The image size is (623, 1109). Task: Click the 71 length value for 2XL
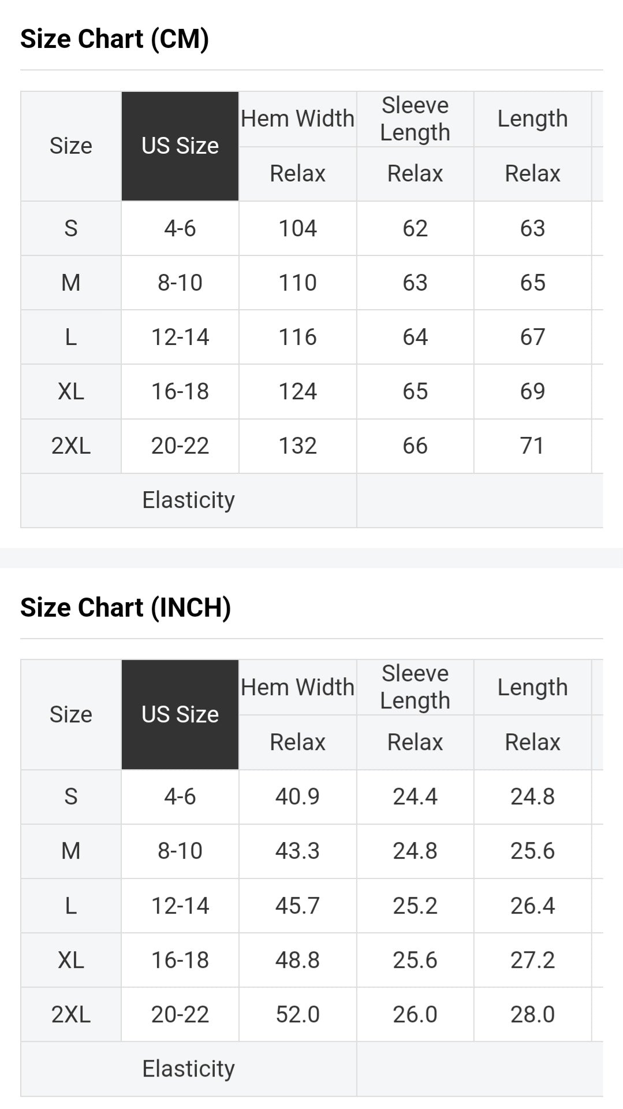coord(532,446)
